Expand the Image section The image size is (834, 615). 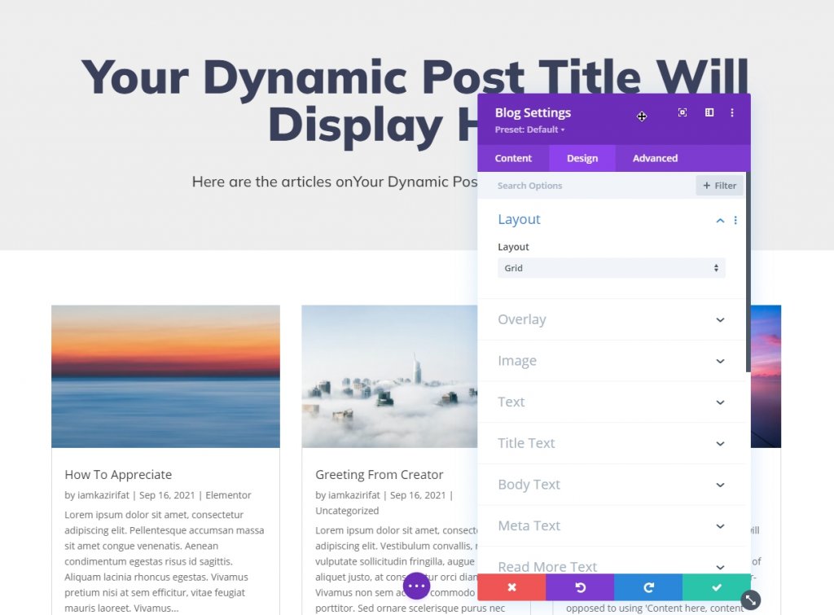(612, 361)
